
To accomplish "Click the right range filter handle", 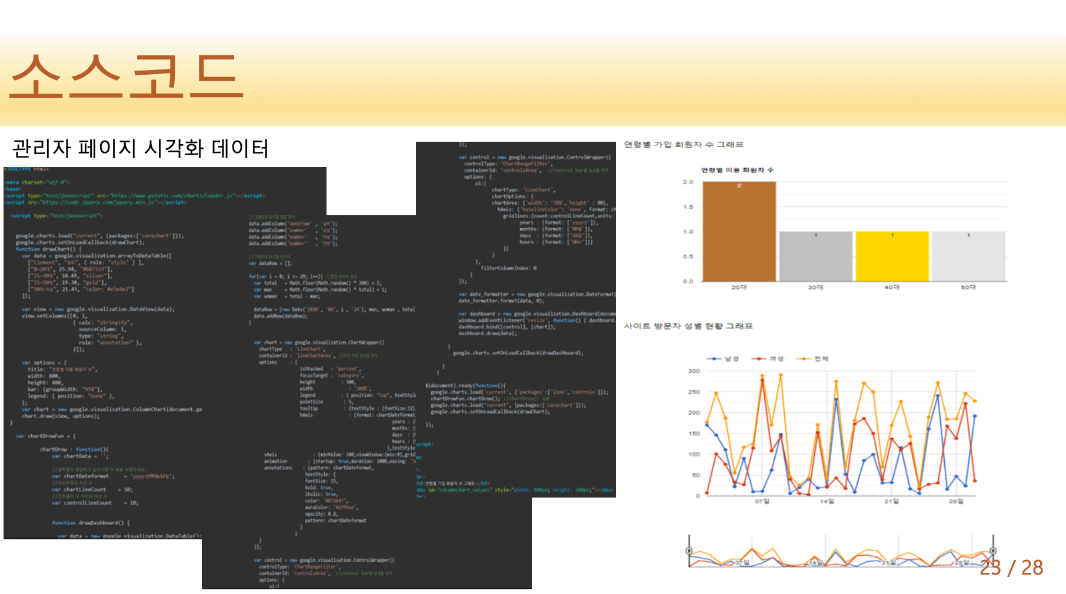I will tap(993, 551).
